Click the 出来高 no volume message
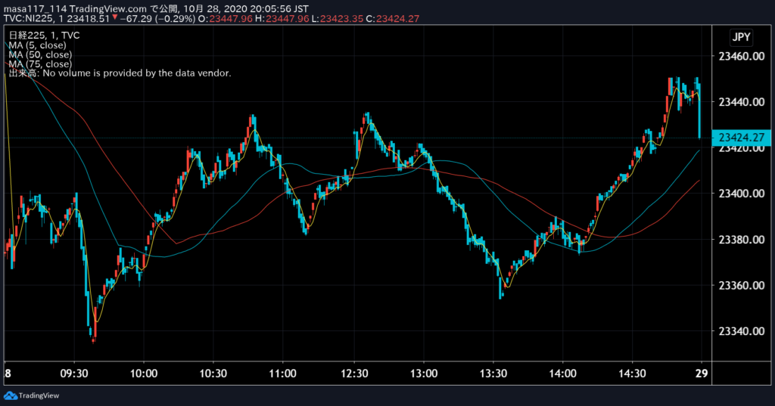775x406 pixels. pyautogui.click(x=120, y=73)
